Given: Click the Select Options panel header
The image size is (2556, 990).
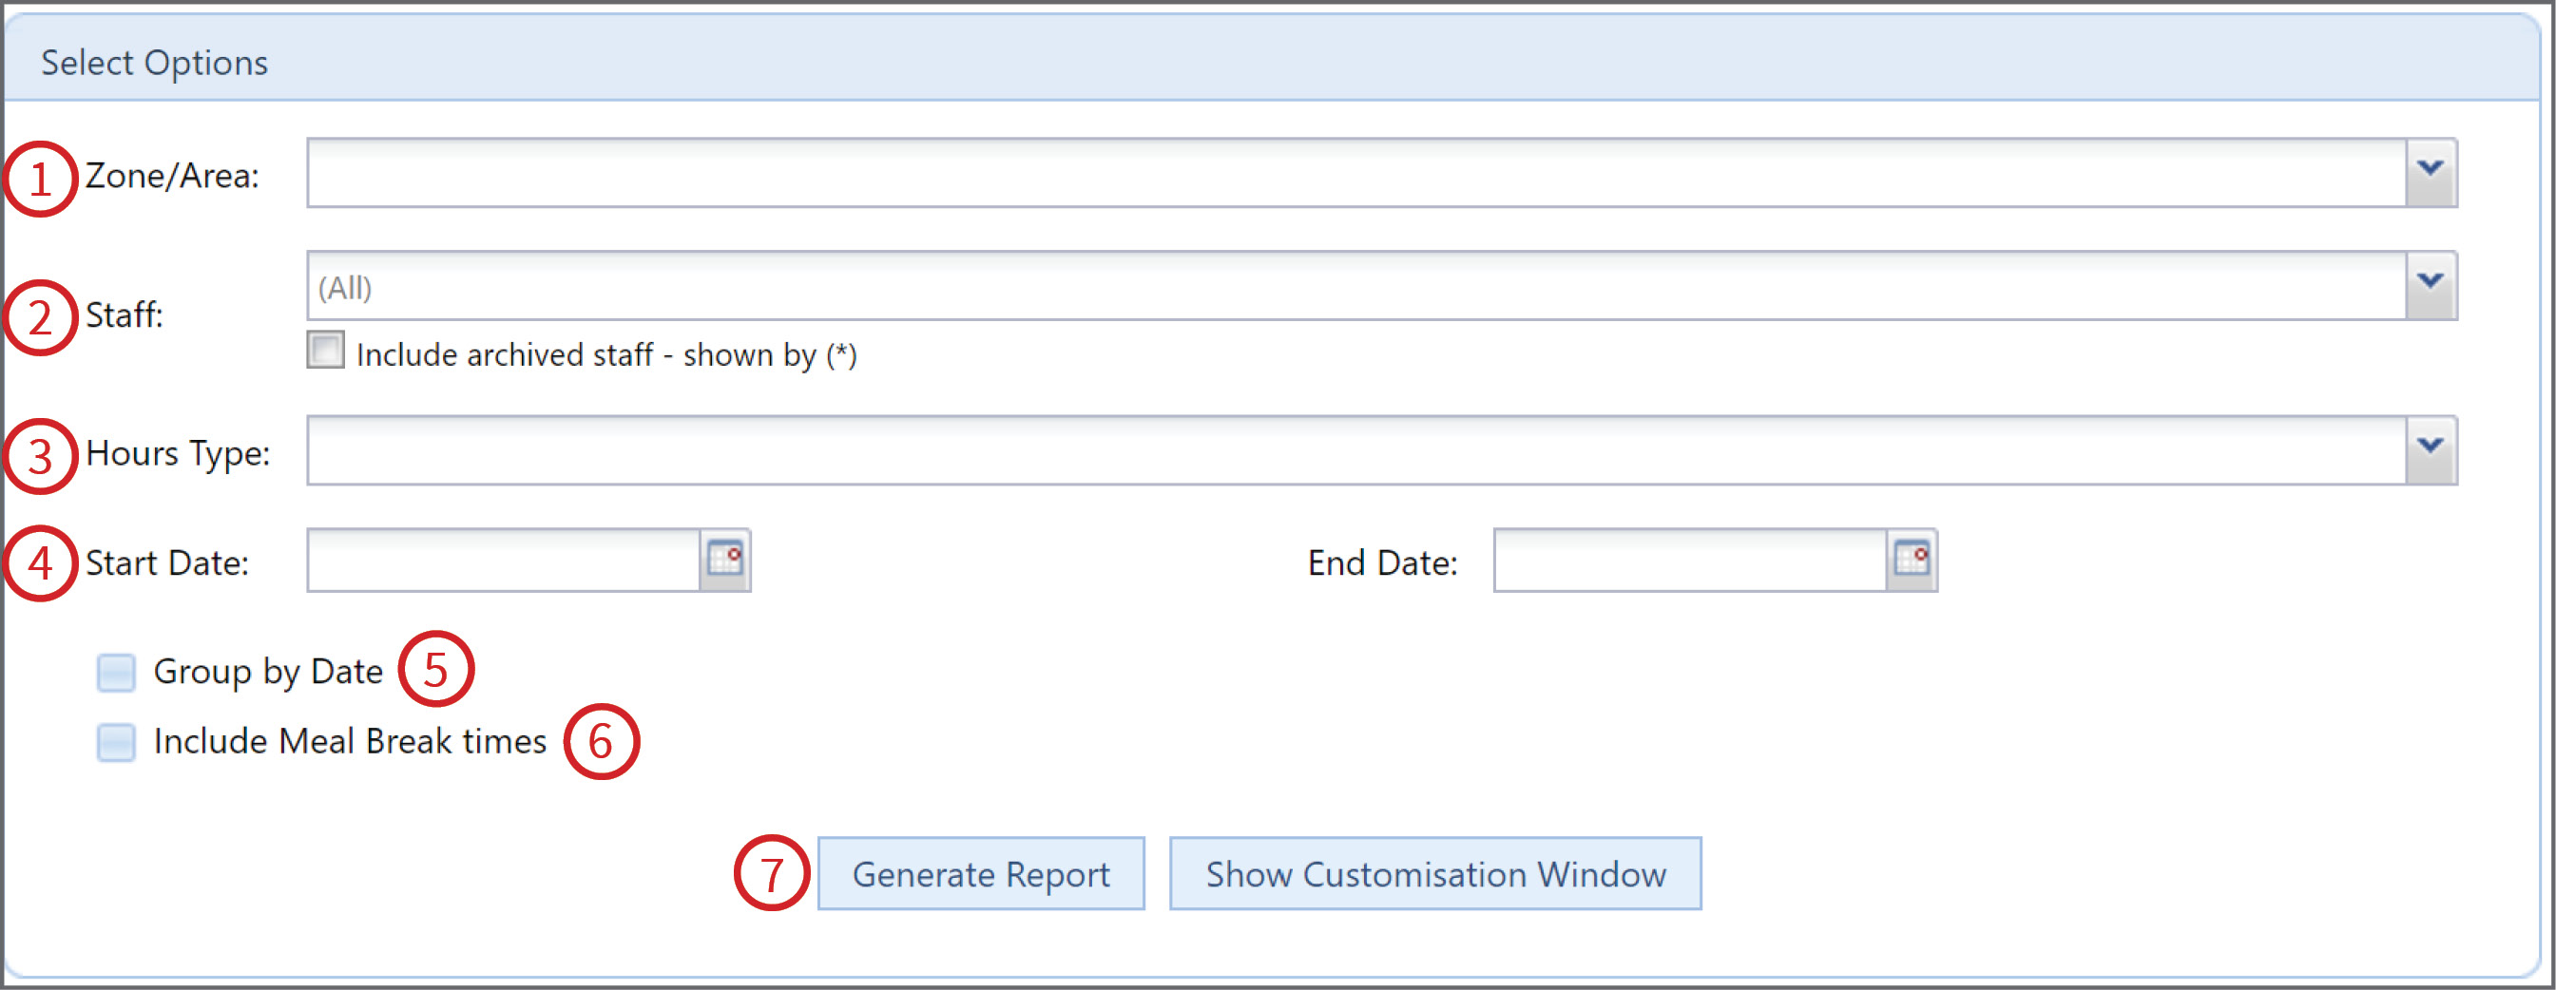Looking at the screenshot, I should pos(1272,60).
